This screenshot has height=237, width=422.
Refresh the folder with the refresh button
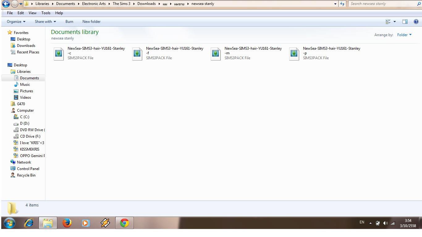pyautogui.click(x=342, y=4)
